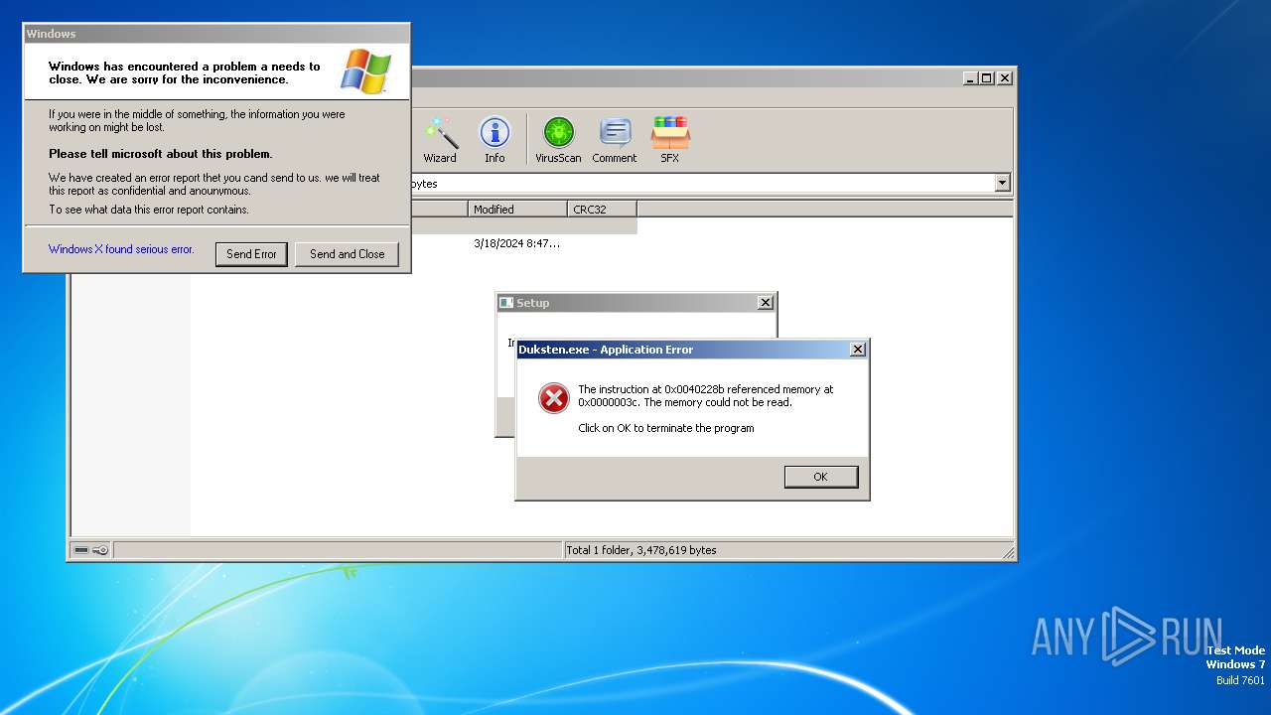Open the Wizard tool in WinRAR toolbar
The image size is (1271, 715).
click(x=440, y=140)
